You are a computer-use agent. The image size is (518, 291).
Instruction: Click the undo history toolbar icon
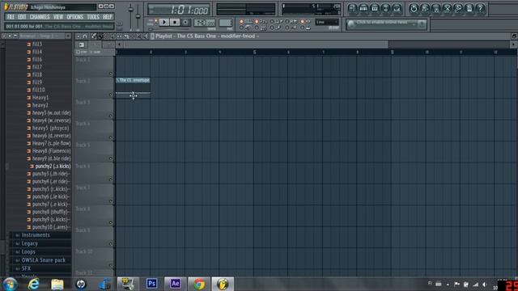coord(414,8)
